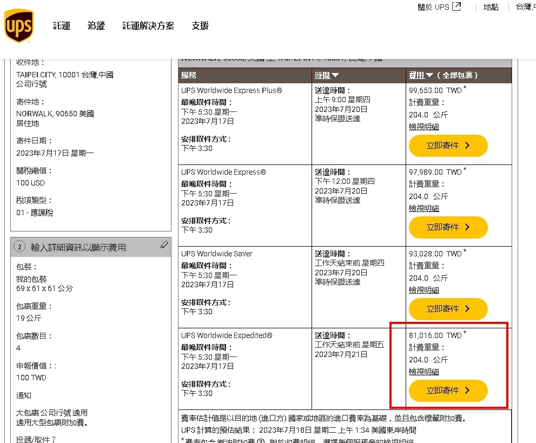
Task: Click 立即寄件 for Worldwide Expedited
Action: [448, 391]
